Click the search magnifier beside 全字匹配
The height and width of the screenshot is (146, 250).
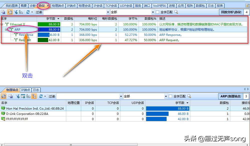[x=176, y=12]
